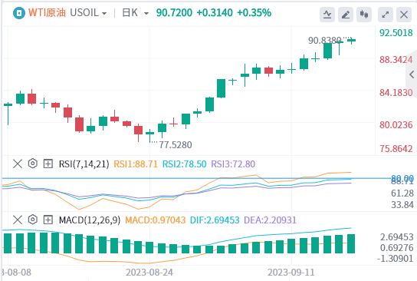Image resolution: width=417 pixels, height=281 pixels.
Task: Close the chart panel with top X
Action: (x=404, y=15)
